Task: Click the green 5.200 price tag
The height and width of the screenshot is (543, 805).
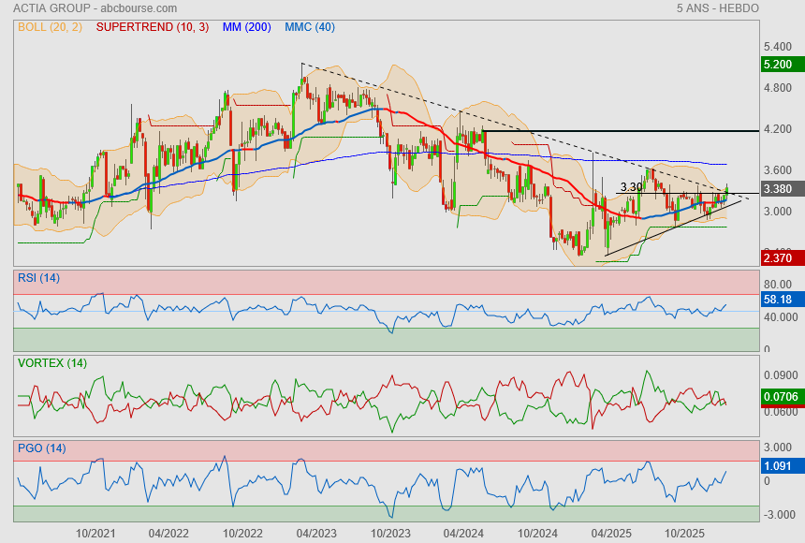Action: pyautogui.click(x=783, y=65)
